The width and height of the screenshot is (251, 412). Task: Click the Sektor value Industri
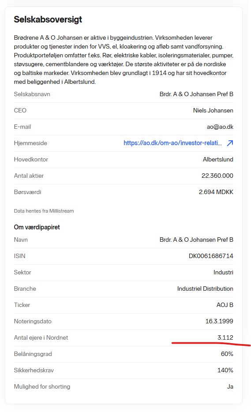pos(223,272)
